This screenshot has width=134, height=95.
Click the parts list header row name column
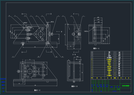(x=109, y=78)
